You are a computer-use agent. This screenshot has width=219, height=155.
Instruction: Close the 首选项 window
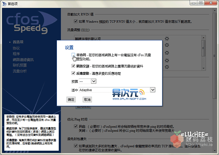(211, 3)
